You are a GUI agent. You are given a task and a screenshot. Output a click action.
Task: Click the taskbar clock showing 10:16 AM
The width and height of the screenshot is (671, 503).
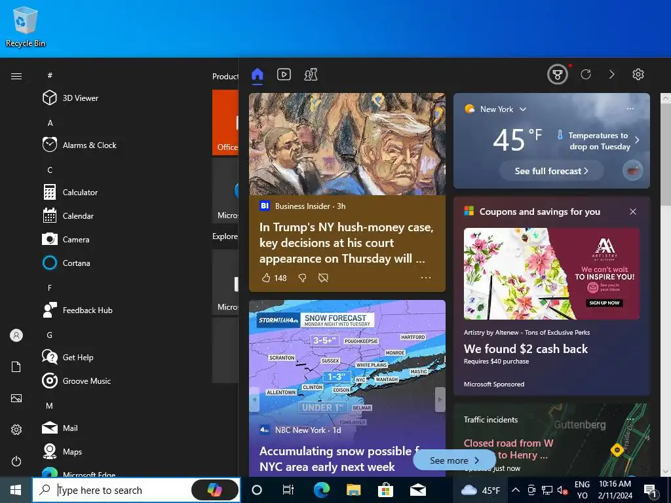(615, 490)
